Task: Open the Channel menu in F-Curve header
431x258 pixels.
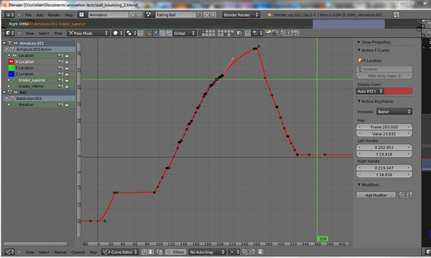Action: [78, 252]
